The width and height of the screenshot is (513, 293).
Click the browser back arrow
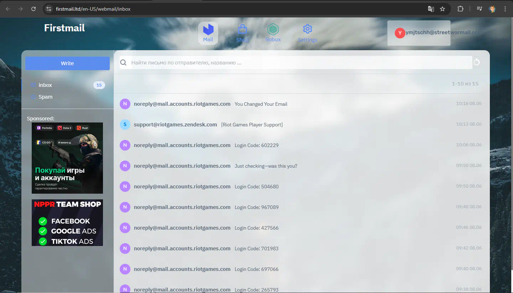click(8, 9)
